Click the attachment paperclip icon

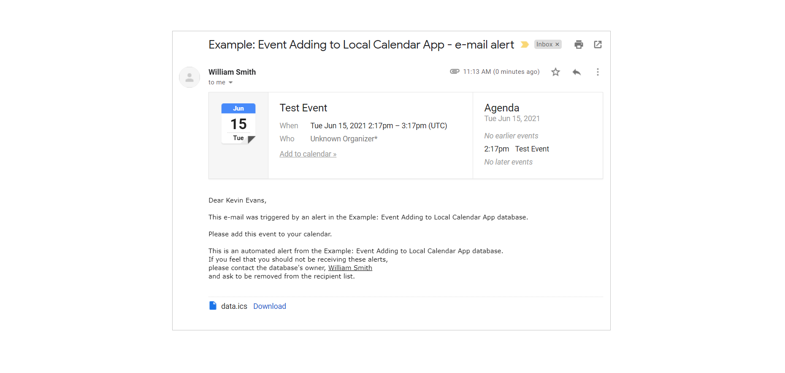tap(455, 72)
